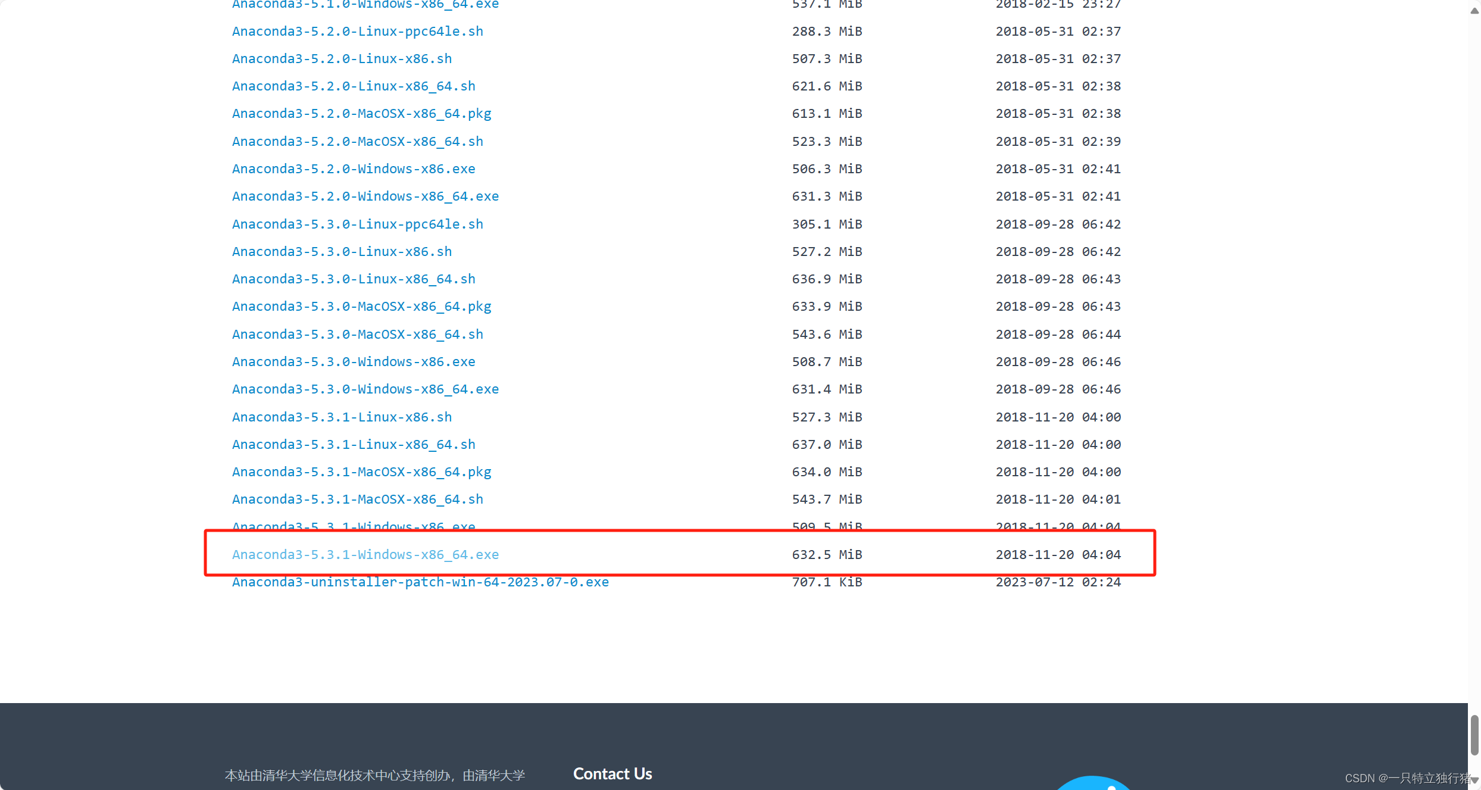
Task: Click Anaconda3-5.3.0-MacOSX-x86_64.pkg link
Action: [x=361, y=306]
